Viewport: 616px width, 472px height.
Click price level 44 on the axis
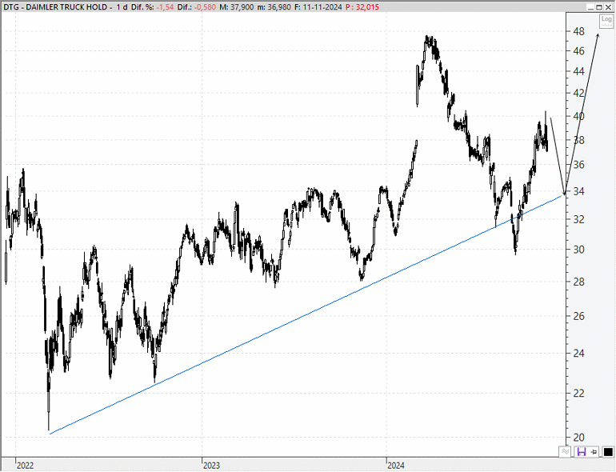coord(578,71)
